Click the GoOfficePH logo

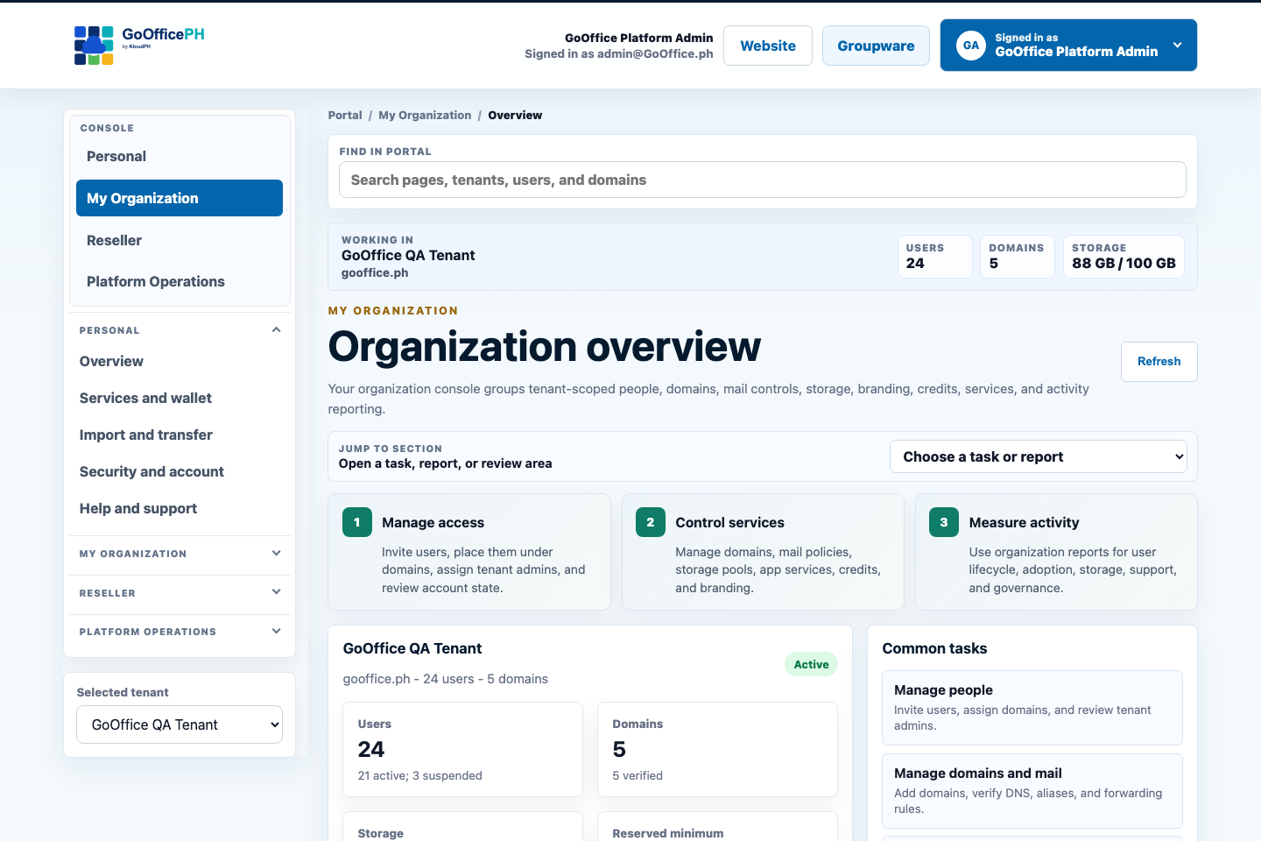(x=139, y=46)
